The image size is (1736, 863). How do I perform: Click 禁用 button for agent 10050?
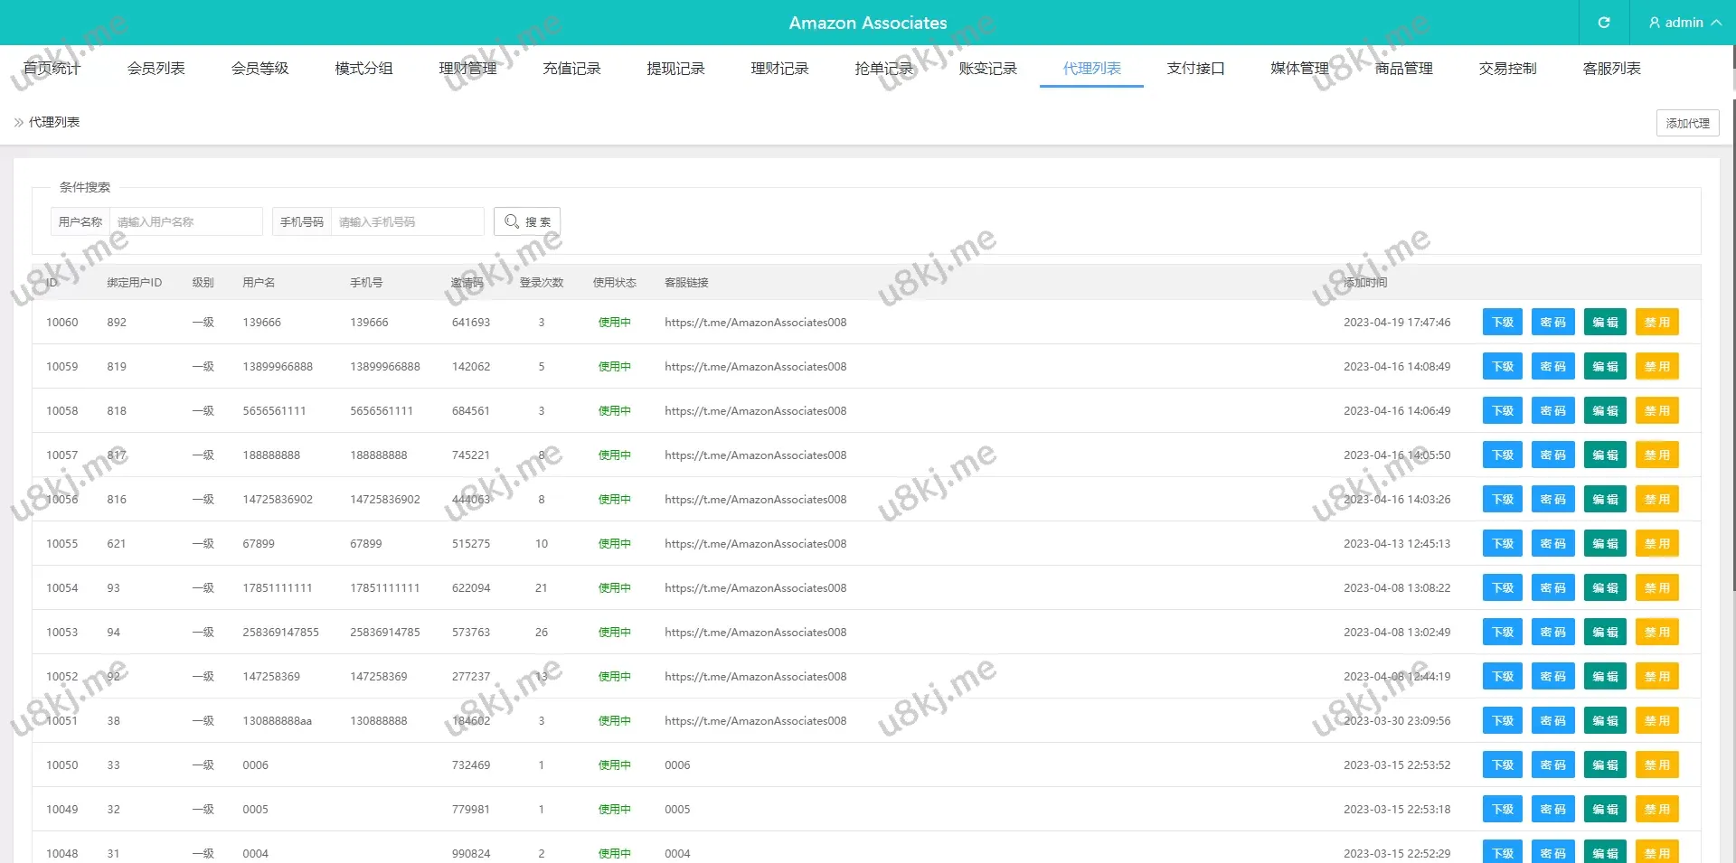(x=1656, y=765)
